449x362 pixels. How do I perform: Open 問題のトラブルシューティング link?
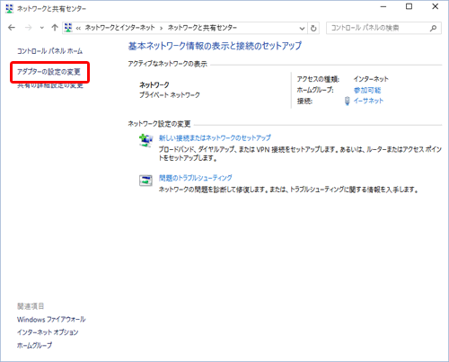pos(195,178)
